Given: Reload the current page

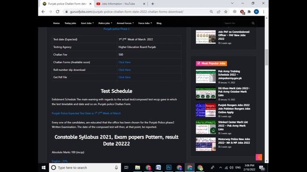Looking at the screenshot, I should pos(58,11).
